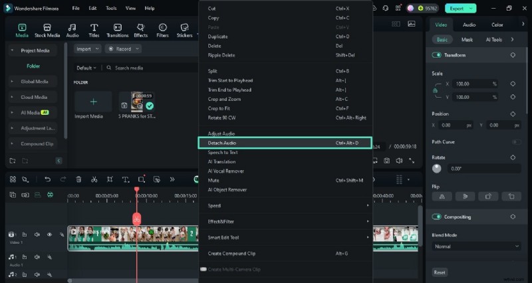
Task: Open the Export button dropdown arrow
Action: point(471,8)
